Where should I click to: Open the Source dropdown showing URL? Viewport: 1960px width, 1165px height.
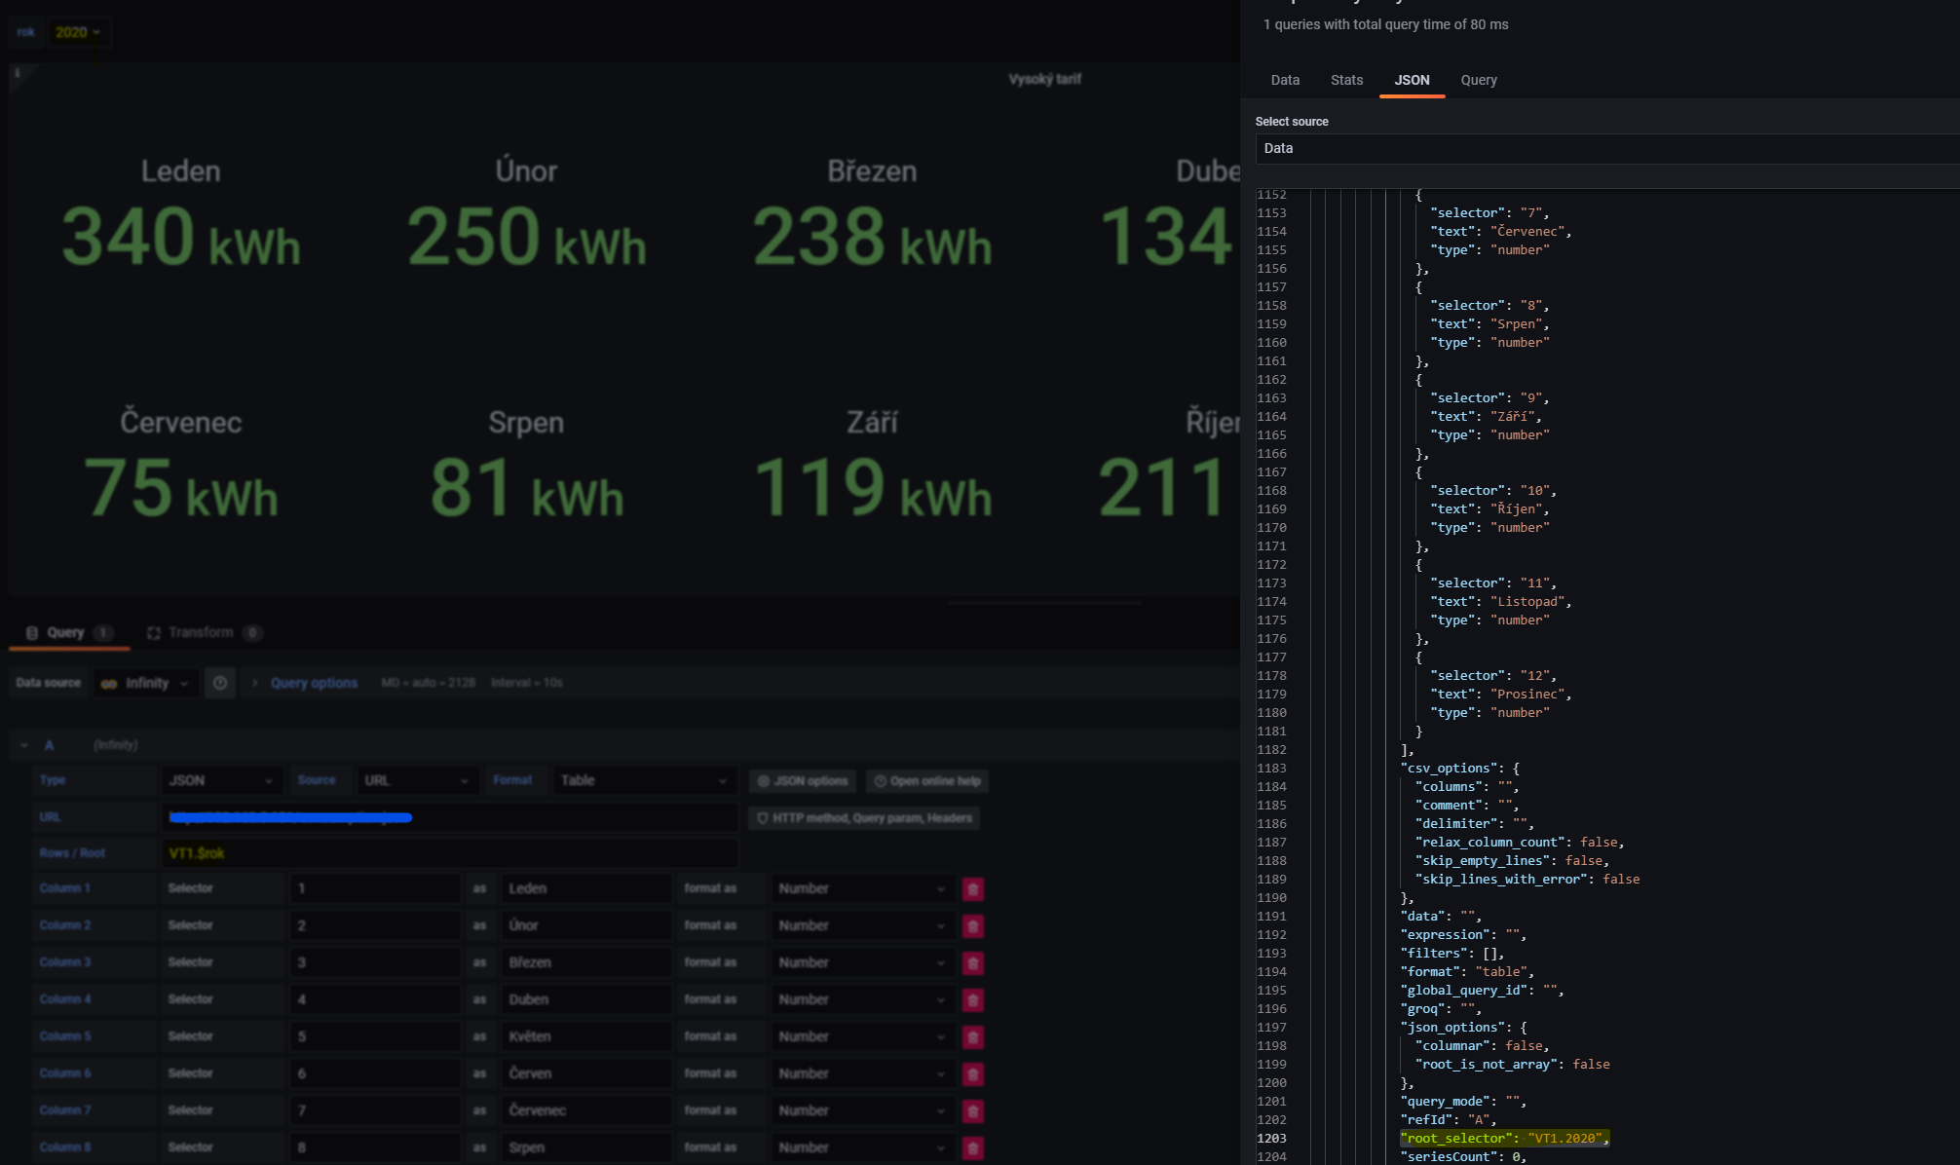tap(416, 779)
